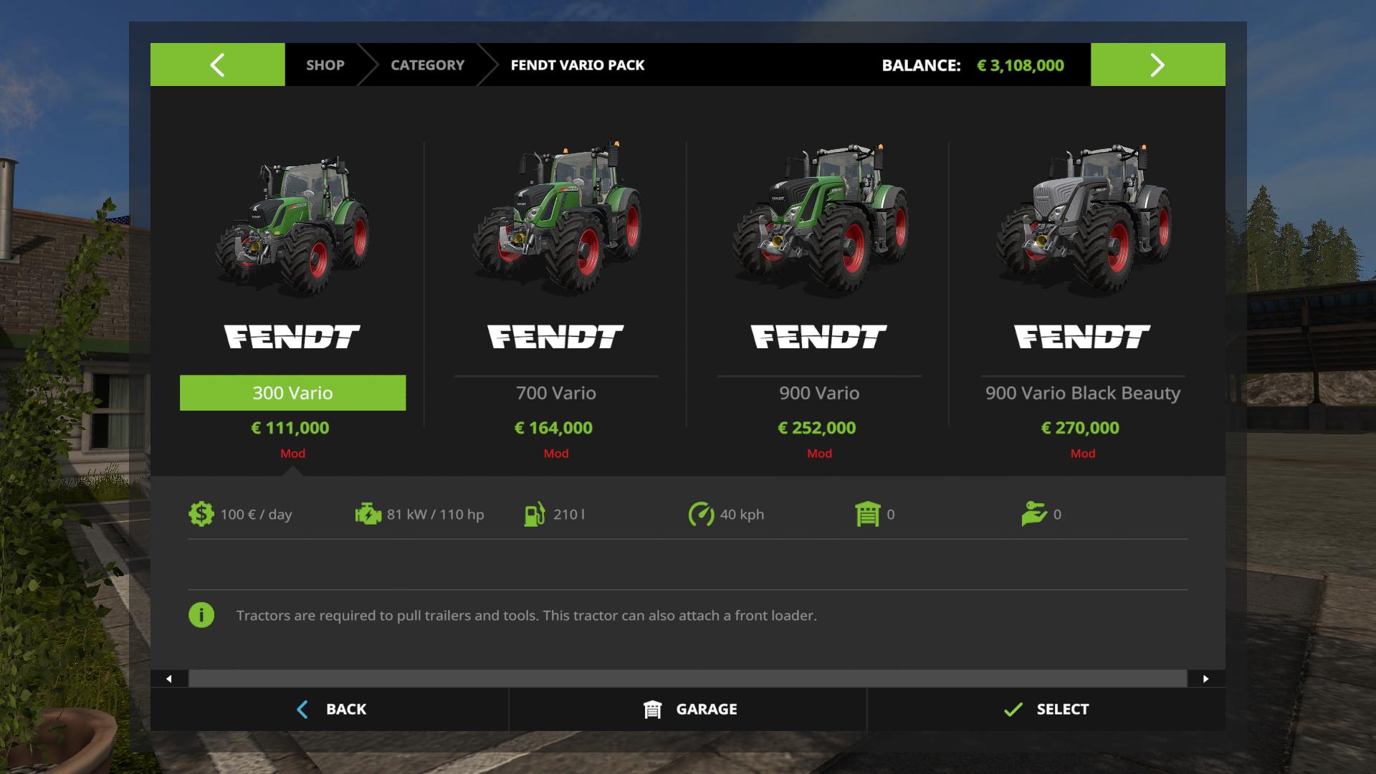Click the scrollbar left arrow

click(169, 679)
